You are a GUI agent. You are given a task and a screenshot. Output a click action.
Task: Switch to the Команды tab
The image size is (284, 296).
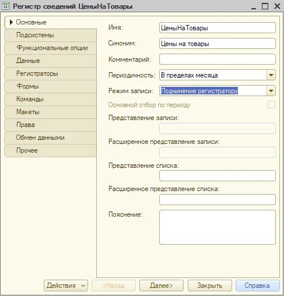tap(50, 99)
